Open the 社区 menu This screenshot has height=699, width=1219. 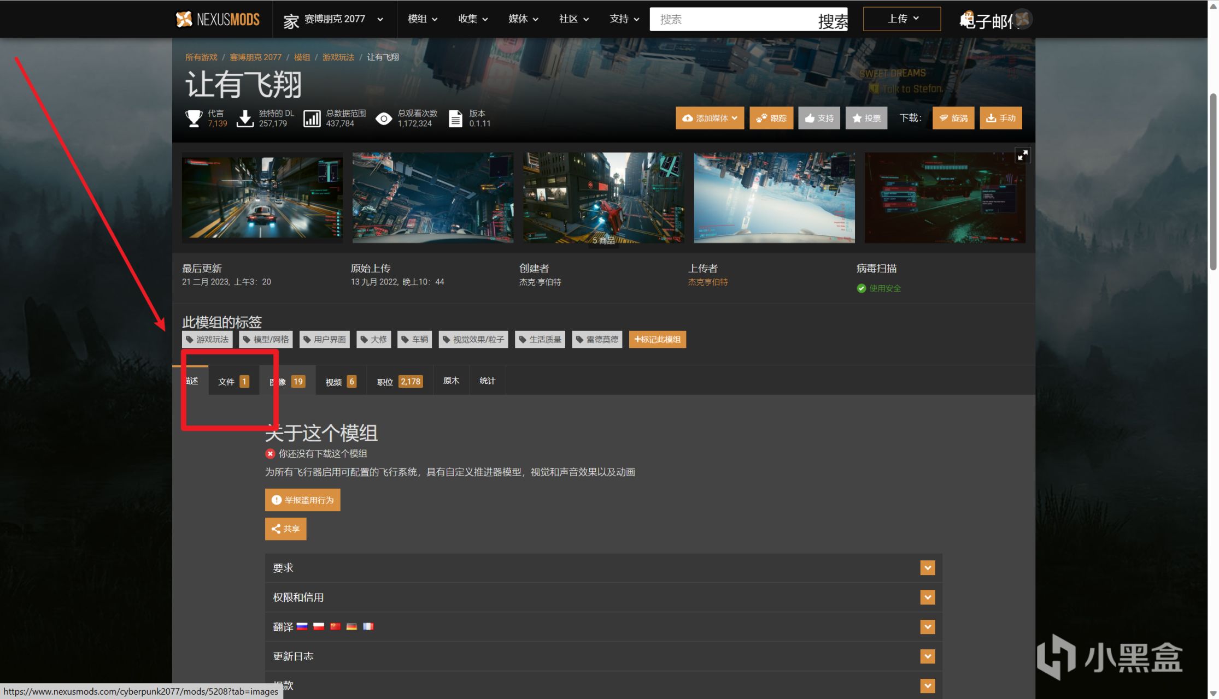[573, 19]
